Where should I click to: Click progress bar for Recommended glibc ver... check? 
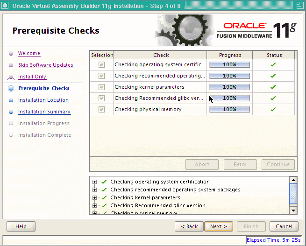(229, 98)
